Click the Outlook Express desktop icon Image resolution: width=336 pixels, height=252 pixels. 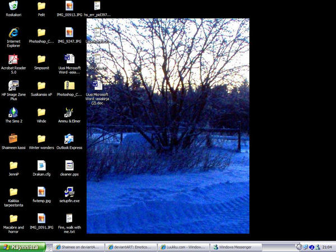click(x=69, y=142)
